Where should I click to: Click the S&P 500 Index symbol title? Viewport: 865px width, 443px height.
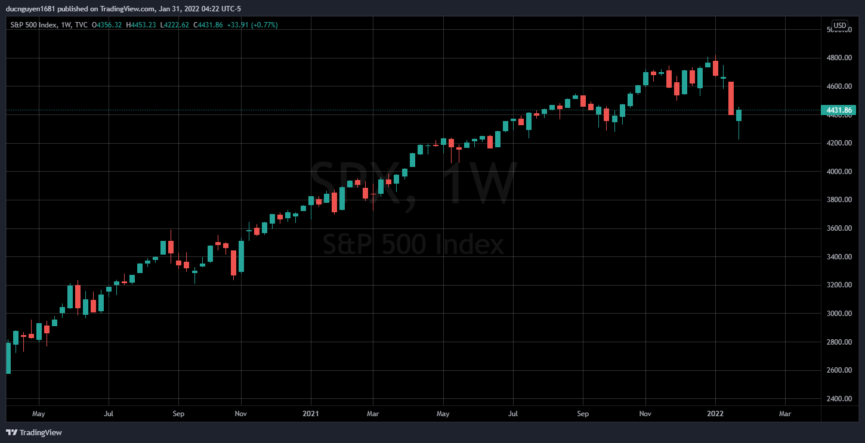[33, 25]
